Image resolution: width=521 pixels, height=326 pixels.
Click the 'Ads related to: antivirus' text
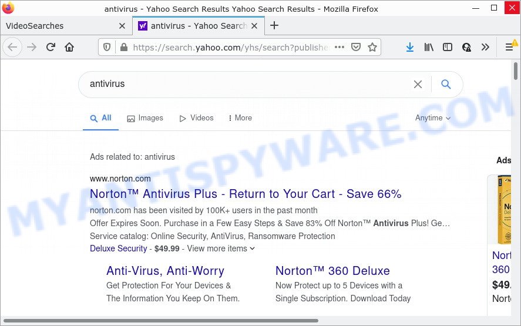pos(132,157)
